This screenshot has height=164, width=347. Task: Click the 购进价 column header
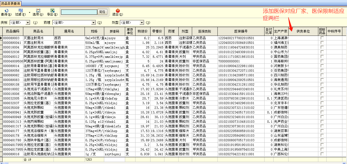142,31
